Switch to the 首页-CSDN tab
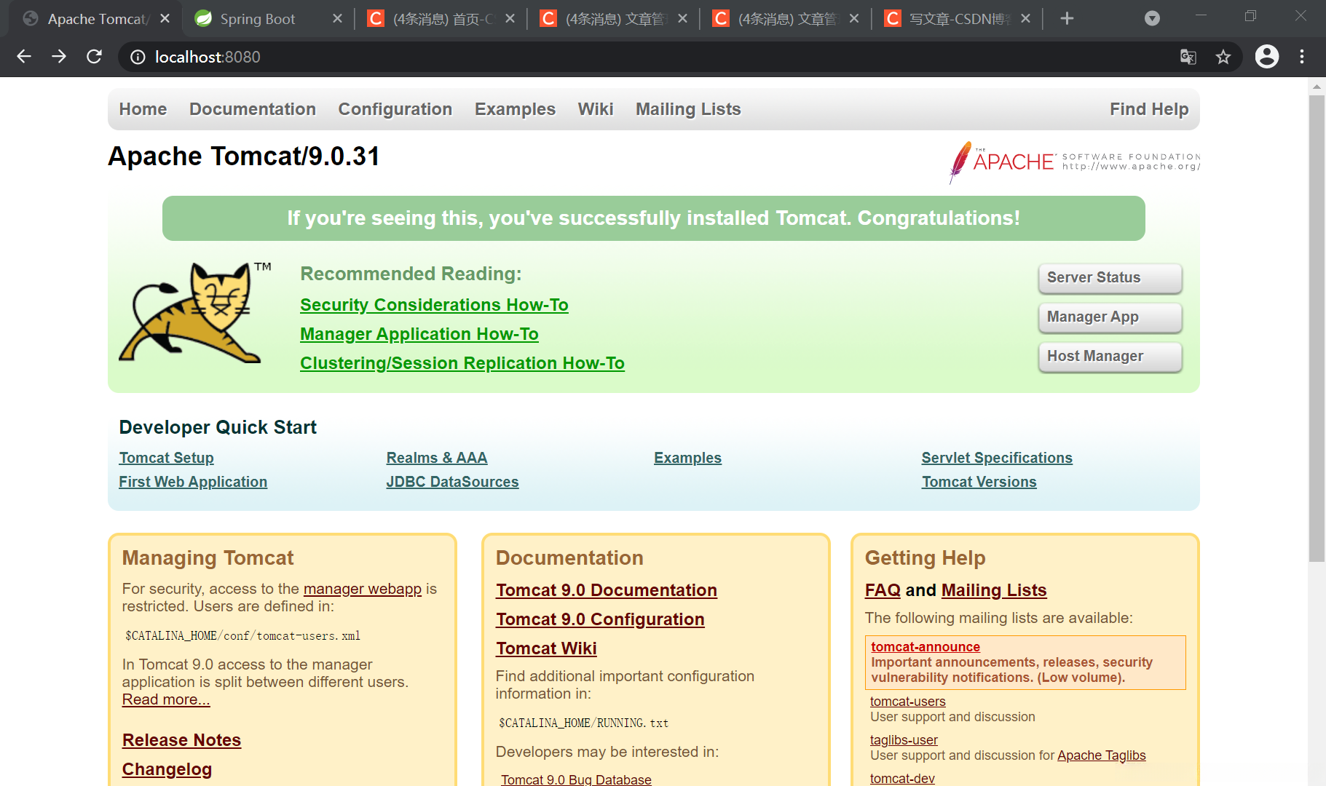This screenshot has width=1326, height=786. pos(440,19)
